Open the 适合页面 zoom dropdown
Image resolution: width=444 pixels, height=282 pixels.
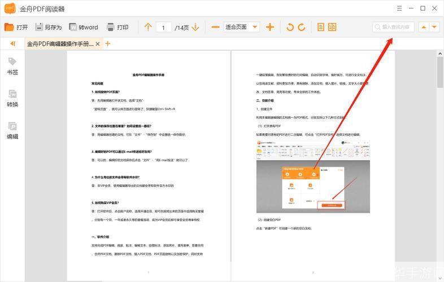click(x=242, y=27)
